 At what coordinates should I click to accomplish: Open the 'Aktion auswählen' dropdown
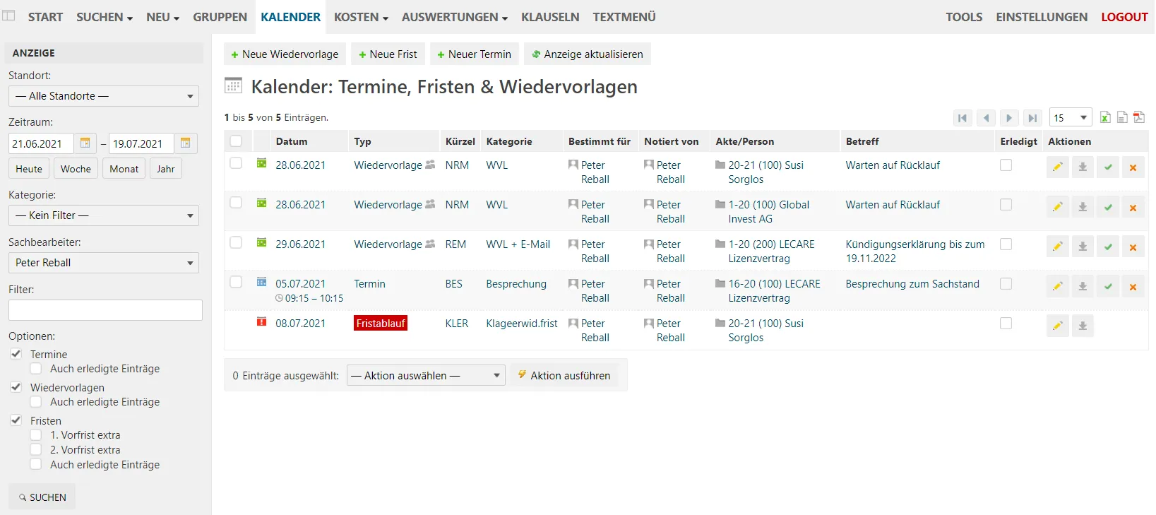(x=426, y=375)
